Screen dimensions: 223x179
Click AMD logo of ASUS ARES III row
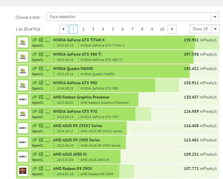(23, 156)
